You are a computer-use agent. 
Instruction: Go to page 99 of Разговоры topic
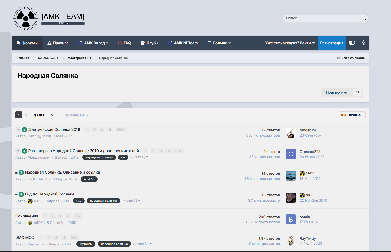click(x=178, y=151)
